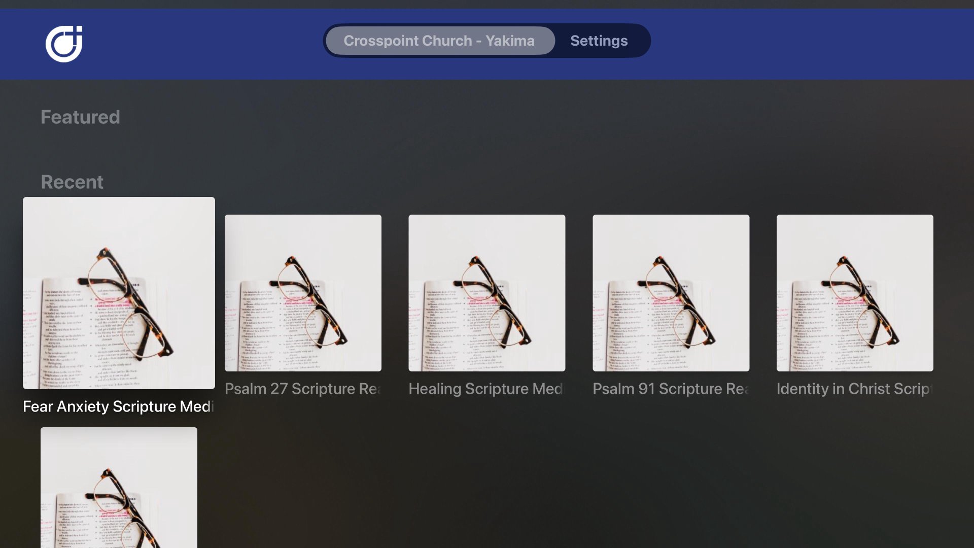Click the Psalm 91 Scripture Rea title text
Viewport: 974px width, 548px height.
pyautogui.click(x=671, y=389)
